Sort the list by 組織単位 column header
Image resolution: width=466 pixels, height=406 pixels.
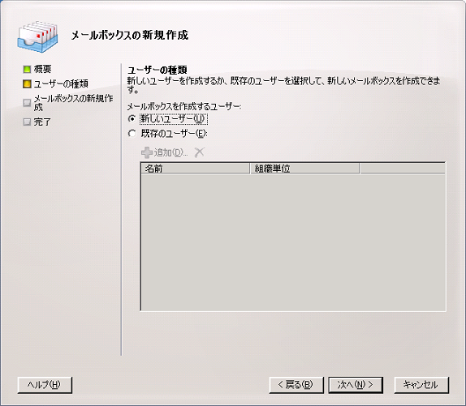pyautogui.click(x=304, y=169)
